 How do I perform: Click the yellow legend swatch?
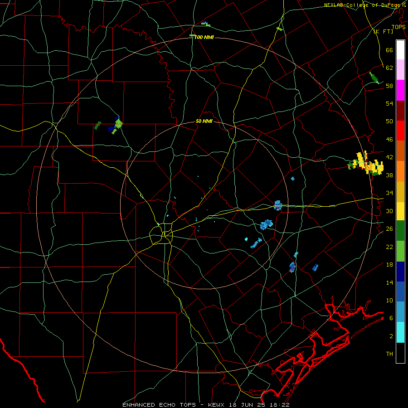pyautogui.click(x=400, y=211)
